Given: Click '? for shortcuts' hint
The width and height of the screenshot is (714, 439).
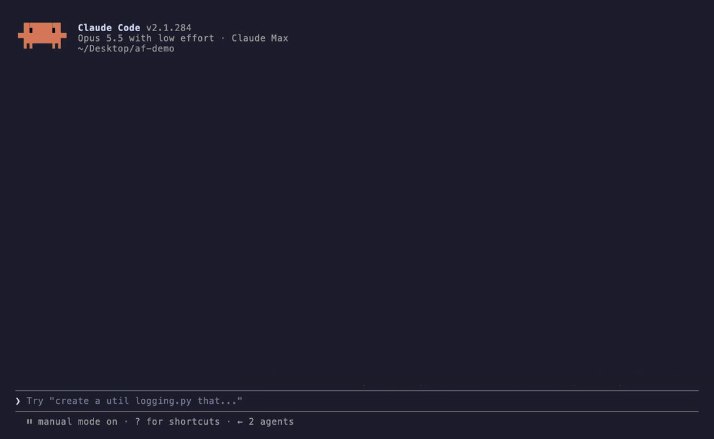Looking at the screenshot, I should click(x=177, y=421).
